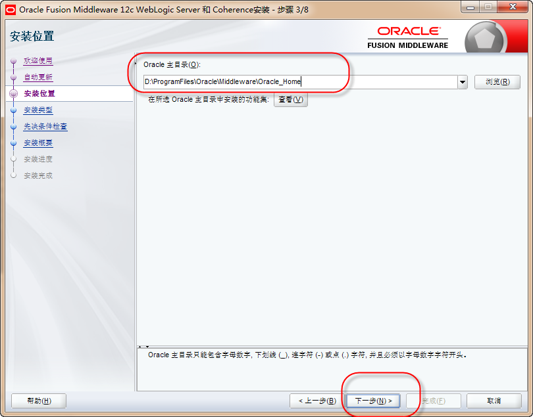Click the 下一步(N) next button
This screenshot has width=533, height=417.
(x=373, y=401)
